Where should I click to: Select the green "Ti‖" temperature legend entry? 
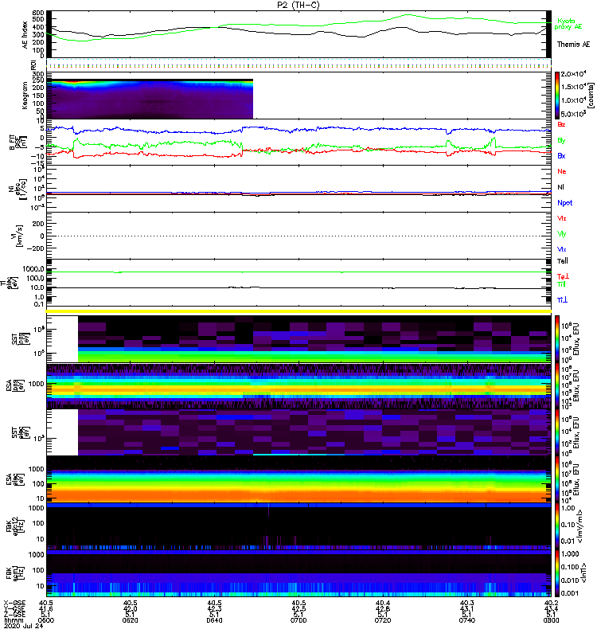[561, 284]
